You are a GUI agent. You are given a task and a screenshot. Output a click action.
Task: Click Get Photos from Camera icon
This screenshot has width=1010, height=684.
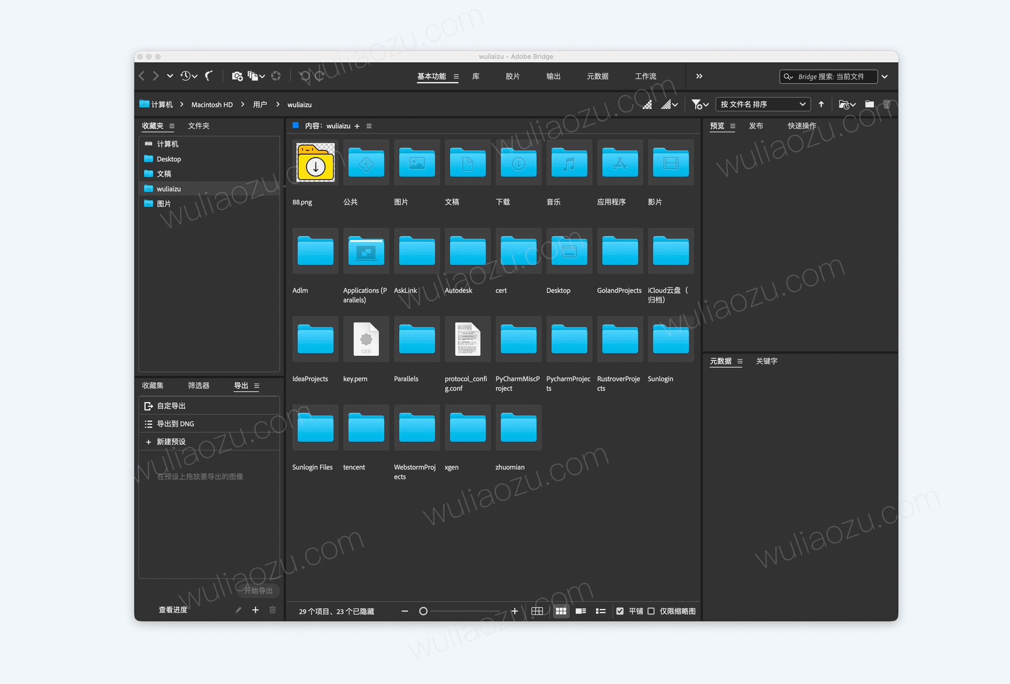point(237,76)
